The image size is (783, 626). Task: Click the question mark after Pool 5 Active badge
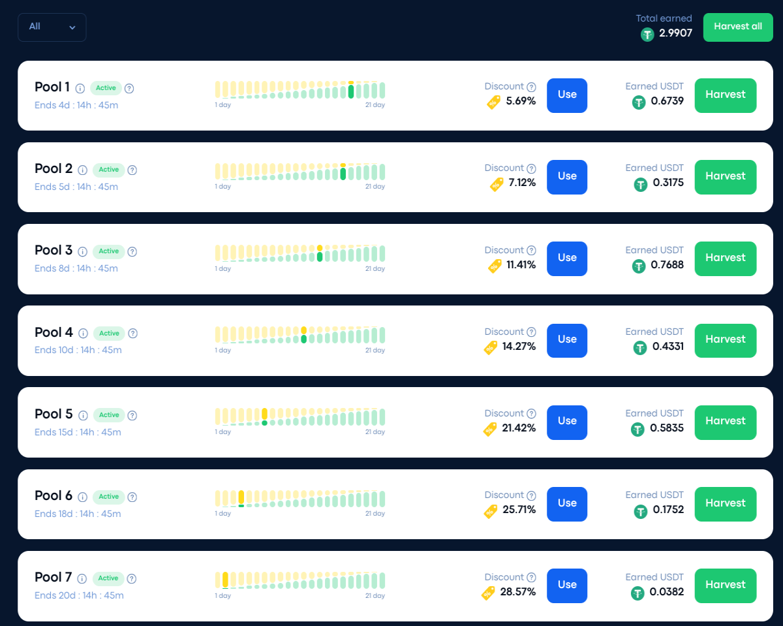132,415
